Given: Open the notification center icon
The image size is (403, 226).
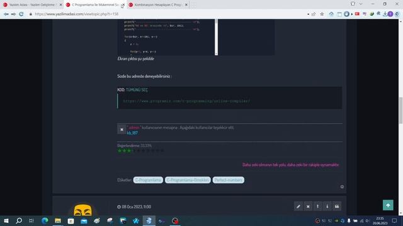Looking at the screenshot, I should [x=394, y=220].
